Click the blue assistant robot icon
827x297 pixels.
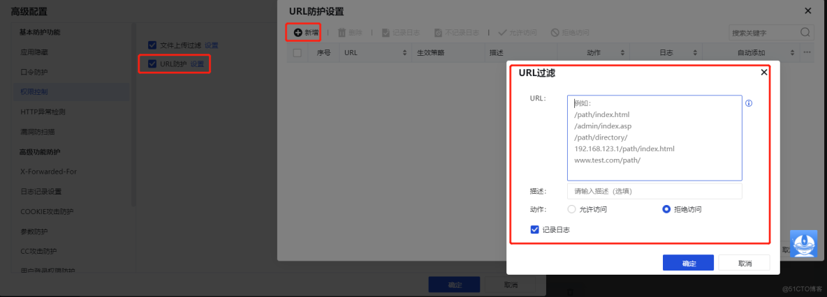click(x=804, y=244)
